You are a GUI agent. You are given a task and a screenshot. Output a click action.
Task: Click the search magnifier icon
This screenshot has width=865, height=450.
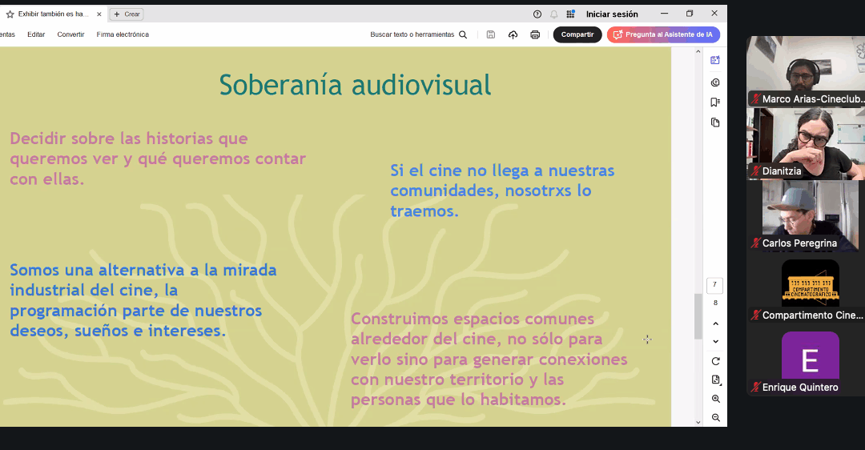463,34
